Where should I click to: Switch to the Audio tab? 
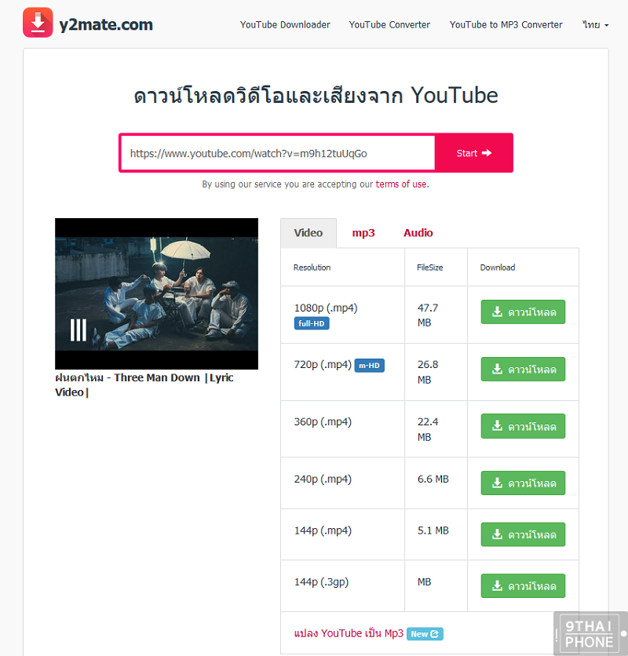[418, 233]
